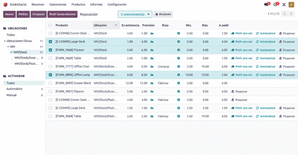Go to next page of records
Image resolution: width=298 pixels, height=155 pixels.
point(291,14)
